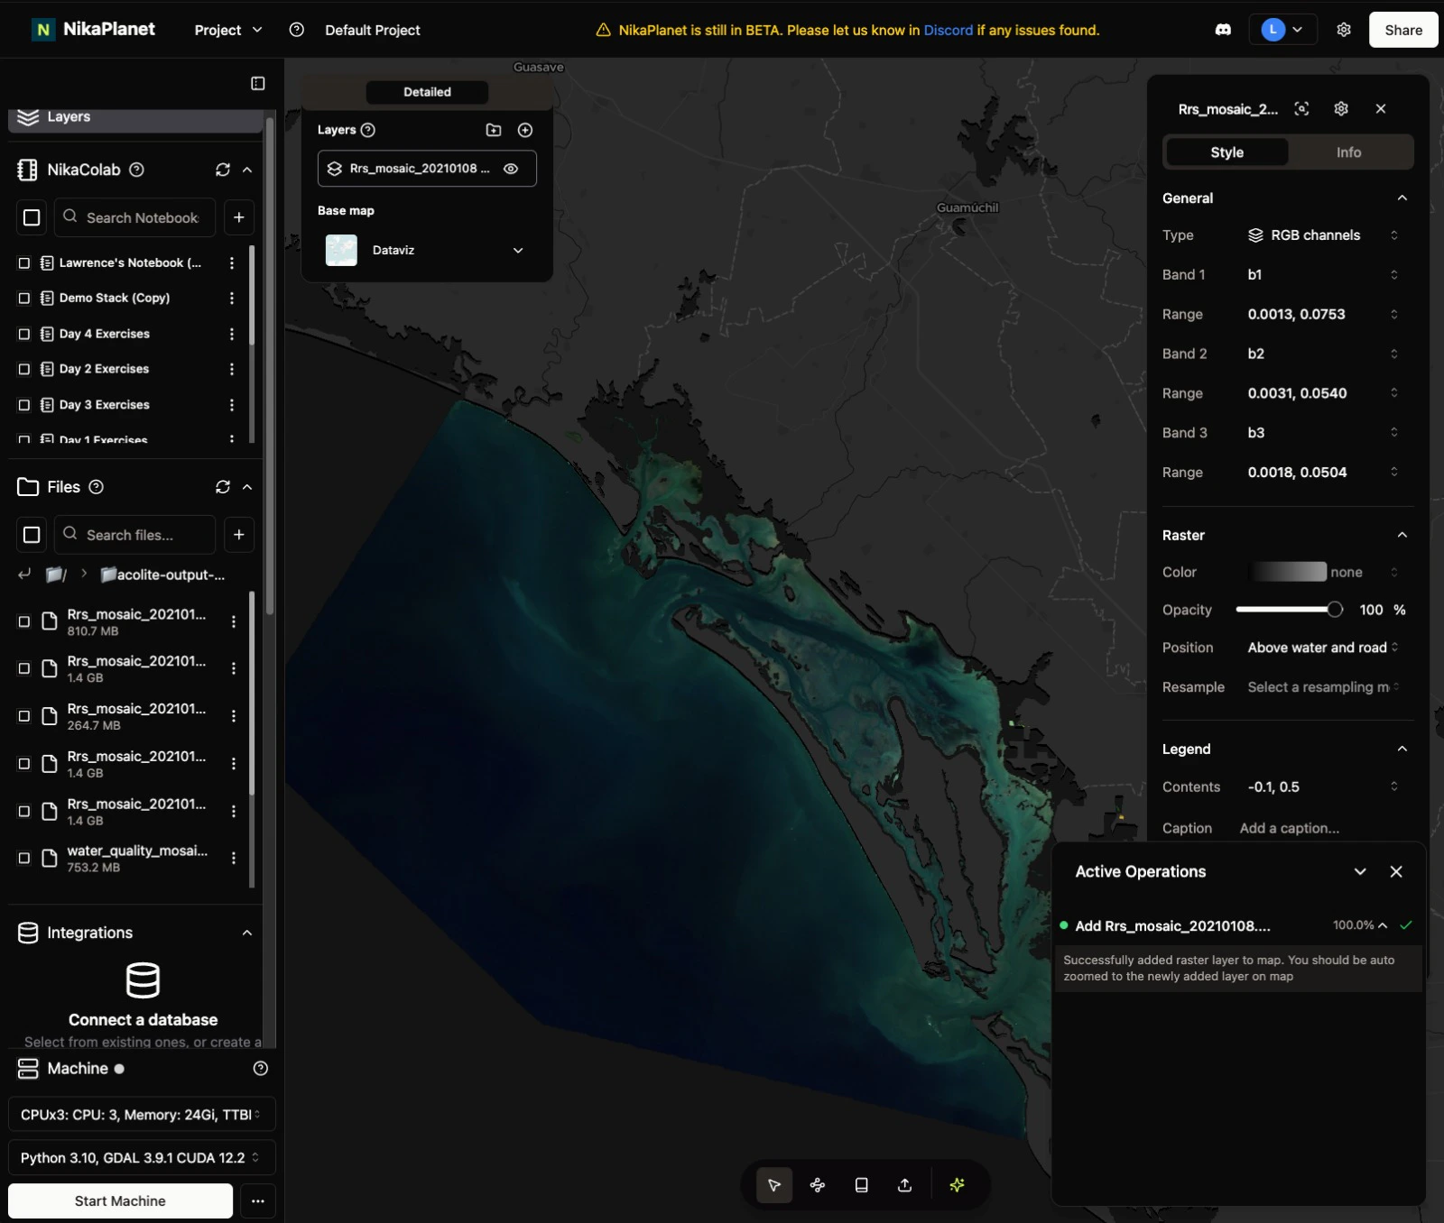The height and width of the screenshot is (1223, 1444).
Task: Zoom to layer extent icon in style panel
Action: 1301,108
